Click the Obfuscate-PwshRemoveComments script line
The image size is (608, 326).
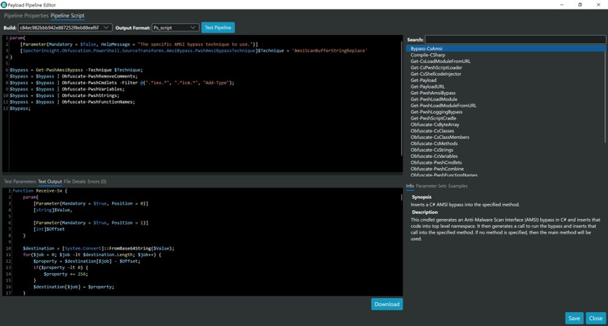pos(74,76)
